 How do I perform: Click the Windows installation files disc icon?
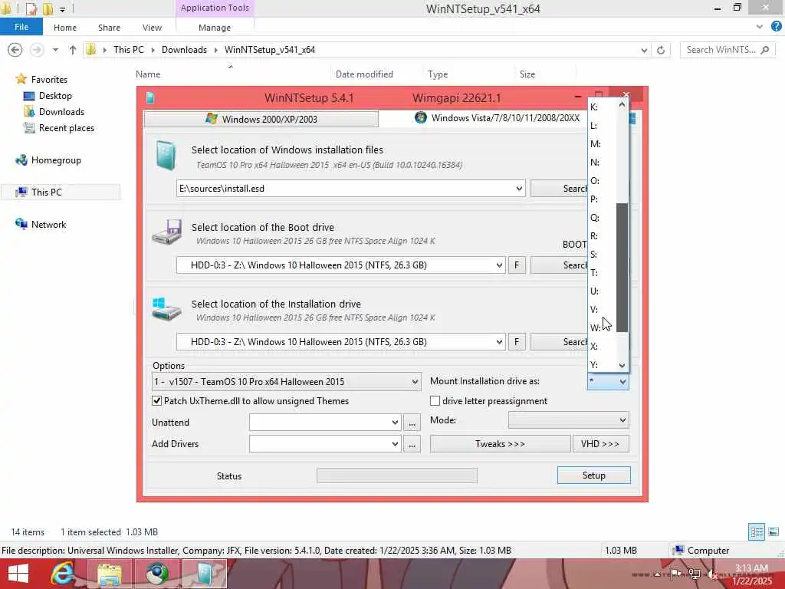pos(166,156)
